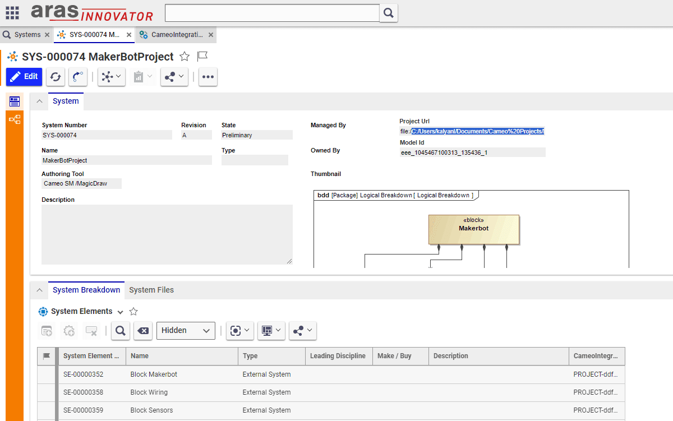Select the System Breakdown tab
This screenshot has width=673, height=421.
(86, 290)
